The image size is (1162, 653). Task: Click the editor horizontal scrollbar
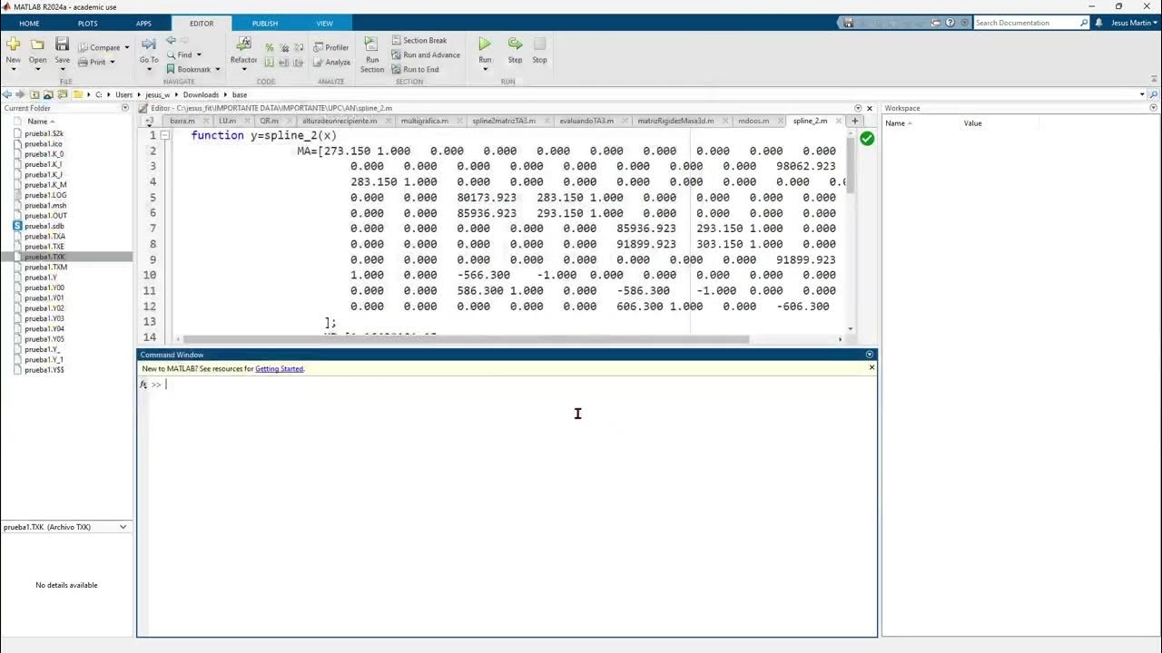pyautogui.click(x=466, y=339)
